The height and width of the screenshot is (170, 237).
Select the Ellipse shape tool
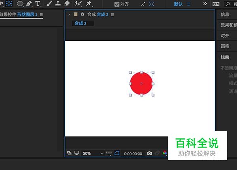pyautogui.click(x=20, y=4)
